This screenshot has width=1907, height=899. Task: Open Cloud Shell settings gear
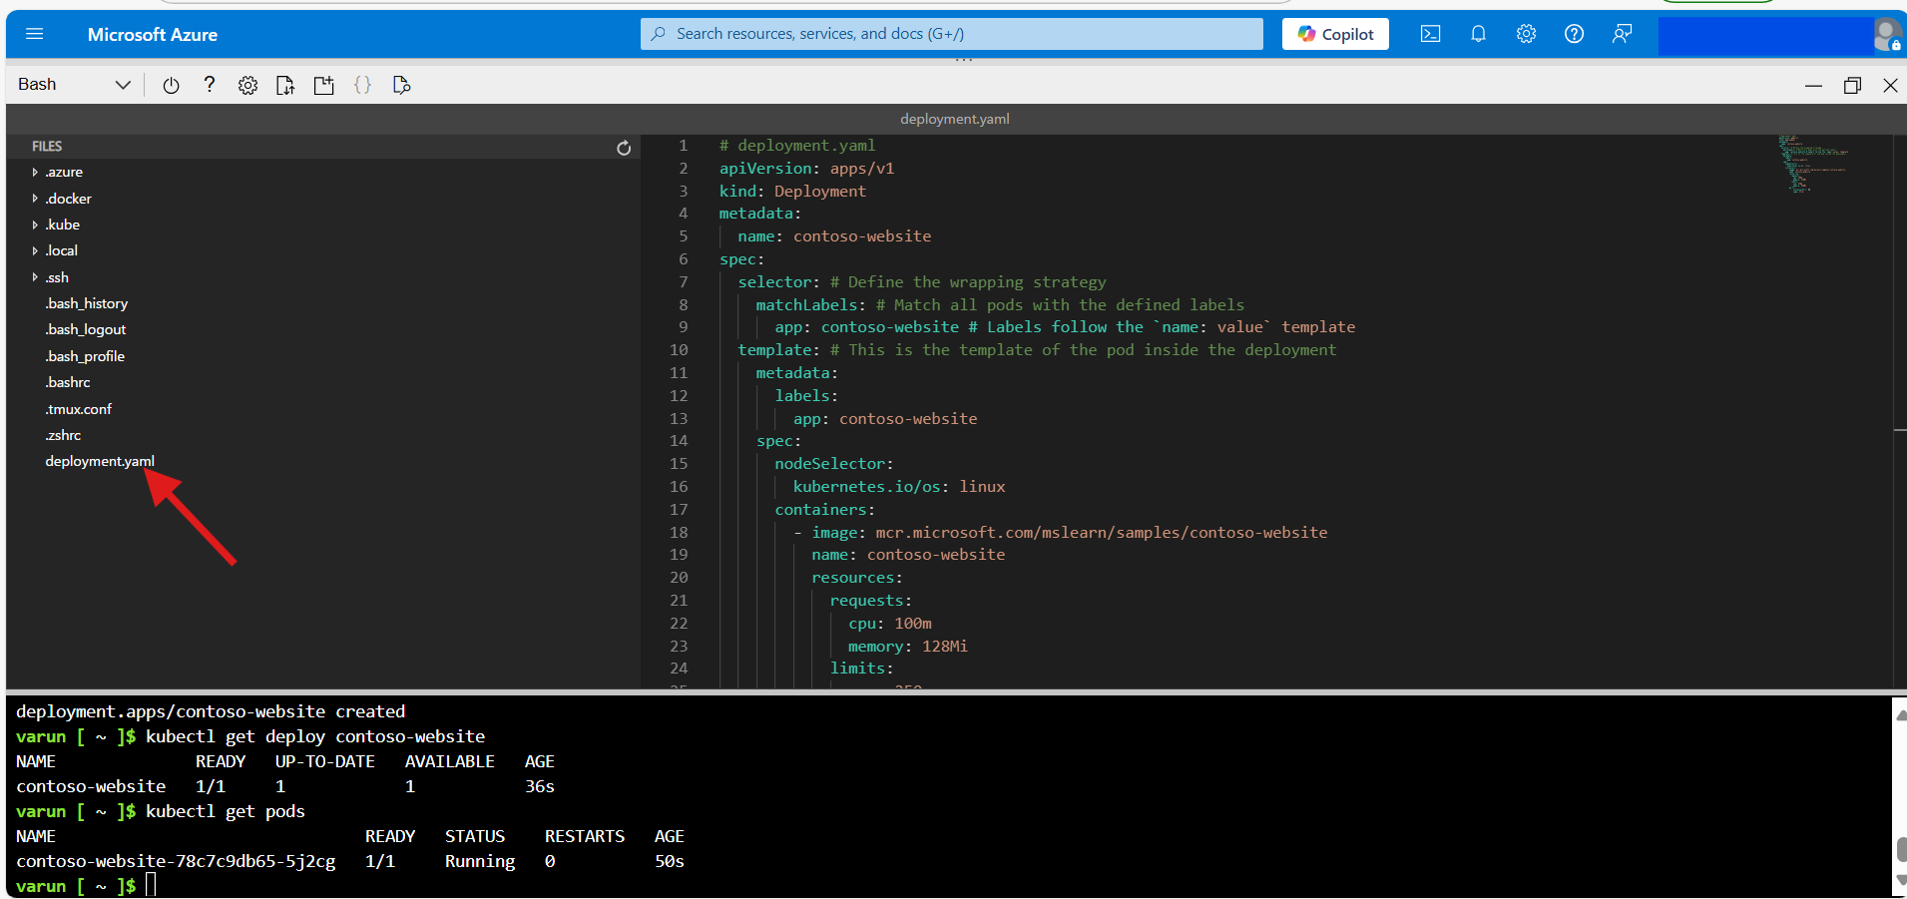(x=247, y=85)
